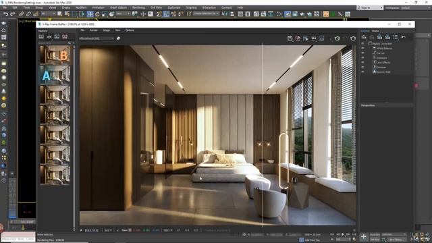Toggle visibility of Curves layer
This screenshot has height=243, width=432.
(362, 53)
